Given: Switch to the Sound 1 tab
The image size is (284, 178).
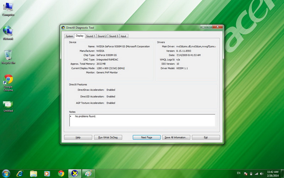Looking at the screenshot, I should coord(91,36).
